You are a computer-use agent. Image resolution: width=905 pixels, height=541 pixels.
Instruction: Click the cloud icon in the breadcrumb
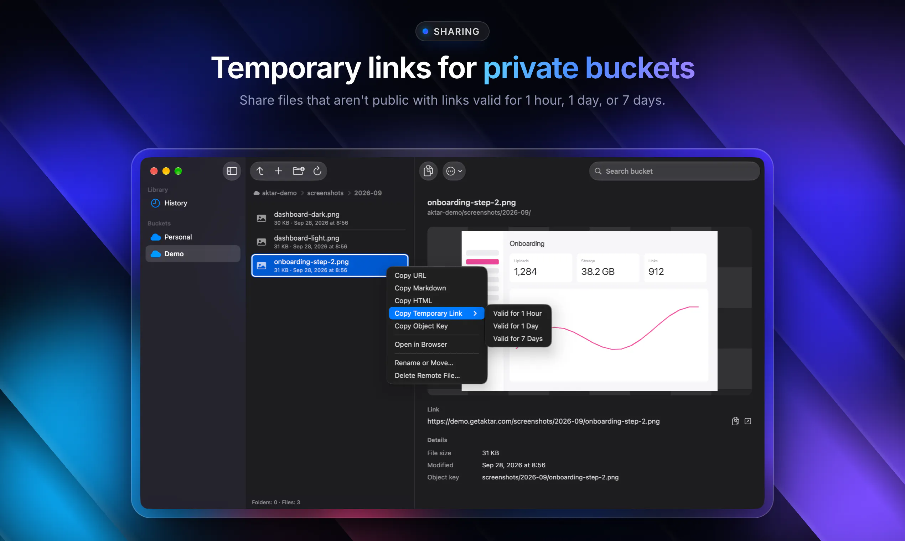[257, 193]
